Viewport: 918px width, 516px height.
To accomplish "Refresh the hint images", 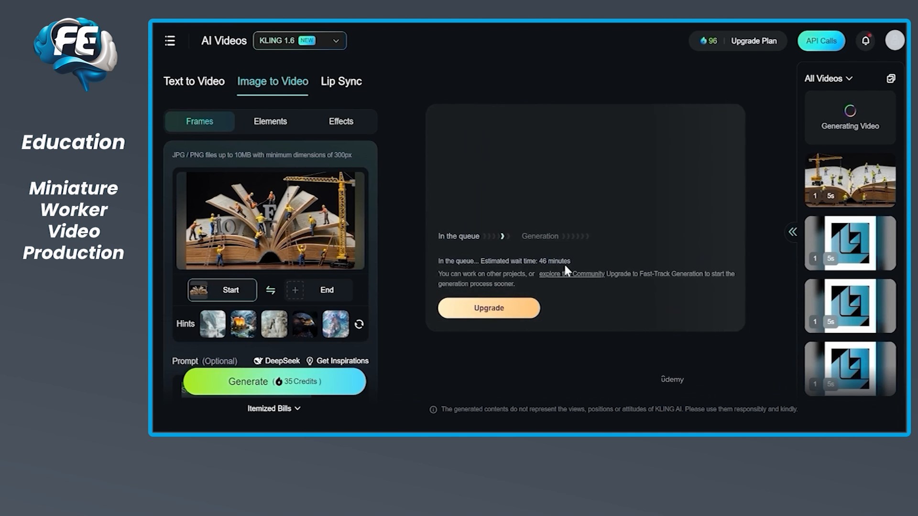I will point(359,324).
